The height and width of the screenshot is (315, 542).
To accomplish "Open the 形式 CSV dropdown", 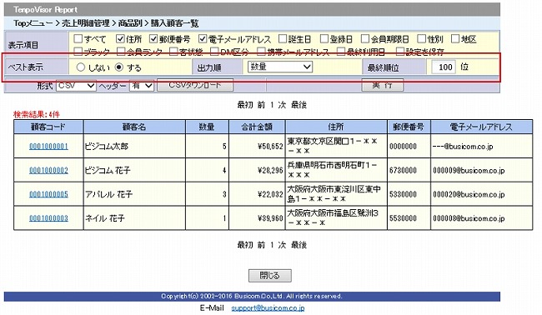I will pos(76,85).
